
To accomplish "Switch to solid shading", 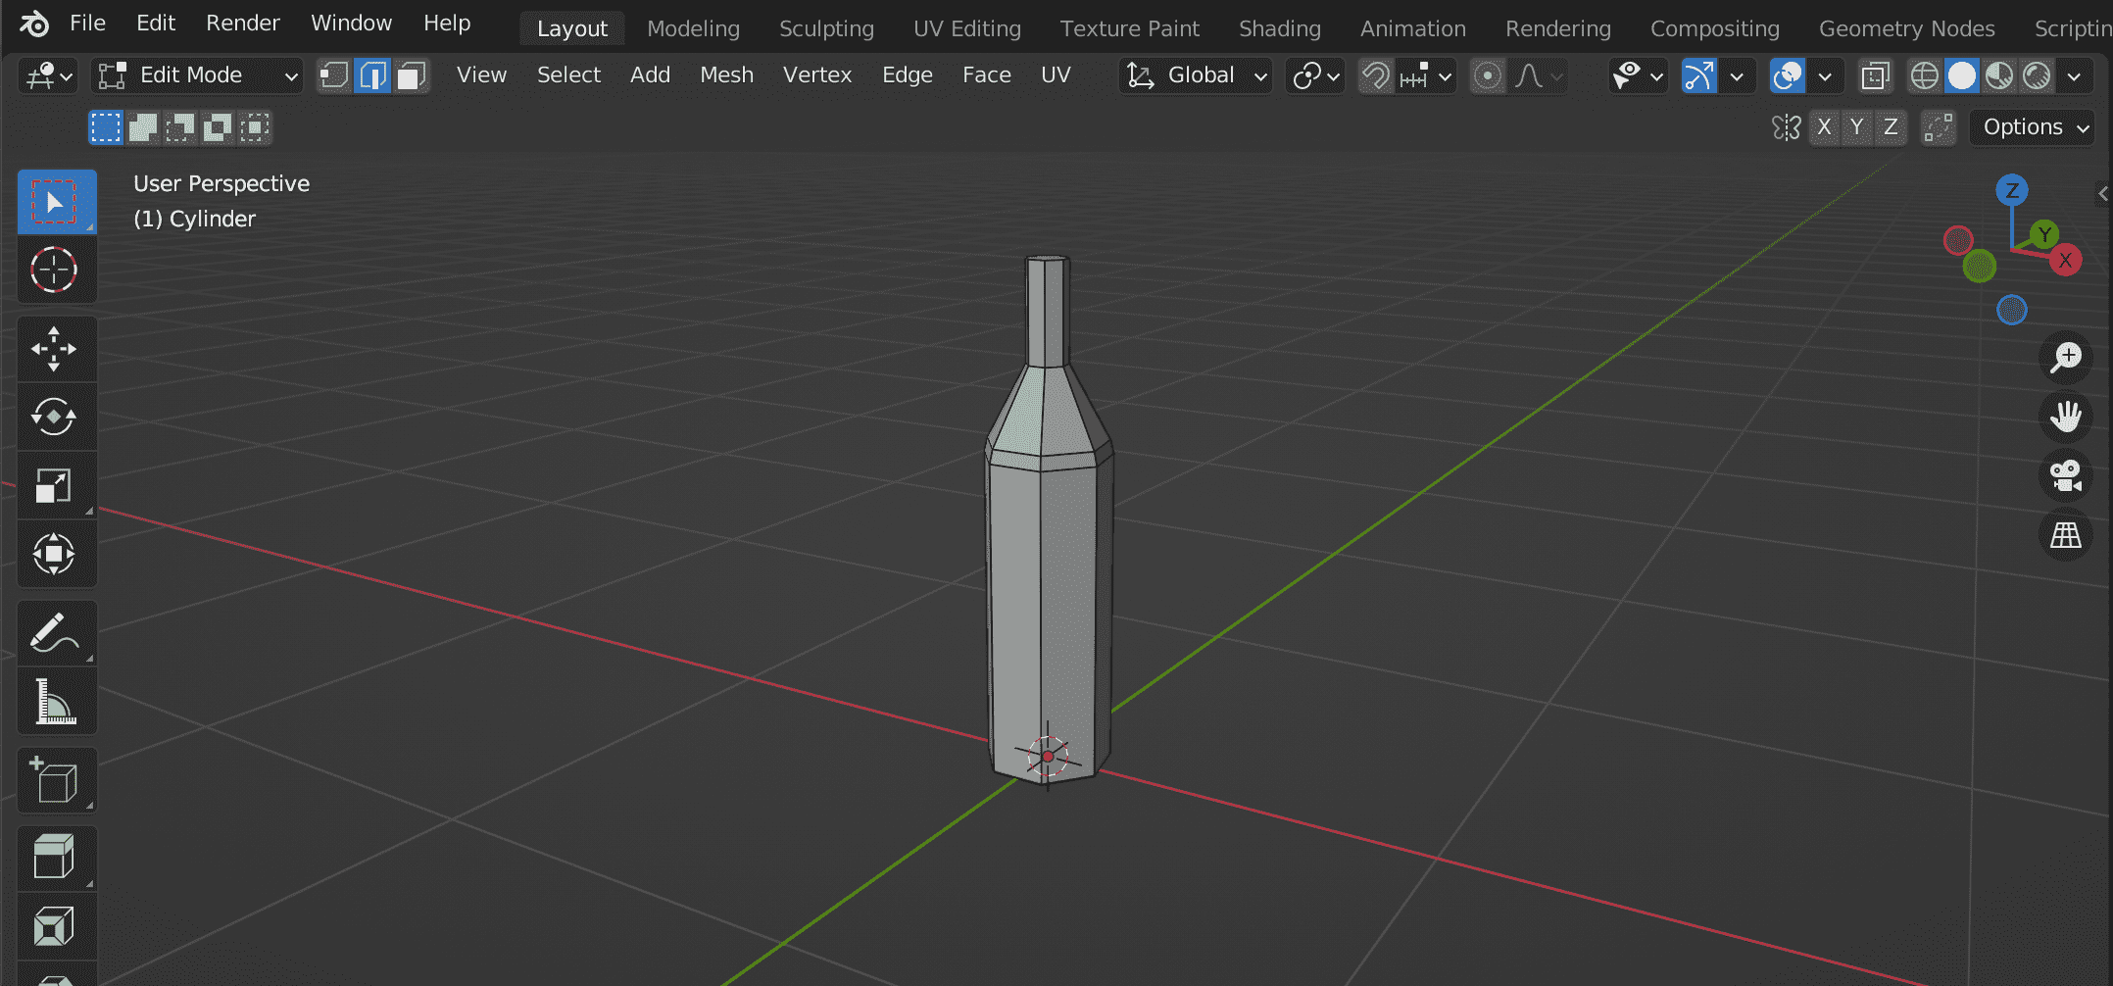I will (1962, 75).
